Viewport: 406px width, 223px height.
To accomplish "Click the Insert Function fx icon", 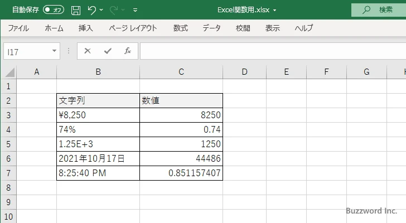I will tap(128, 51).
